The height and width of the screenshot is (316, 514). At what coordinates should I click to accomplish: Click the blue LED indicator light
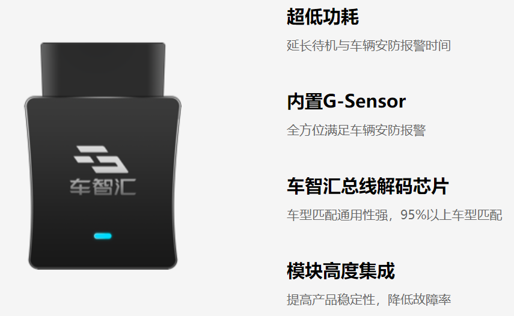tap(103, 236)
